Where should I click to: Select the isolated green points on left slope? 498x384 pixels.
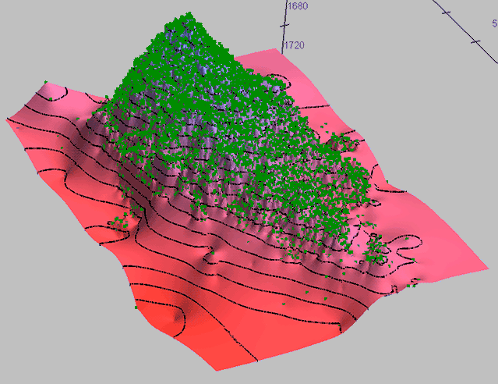119,223
